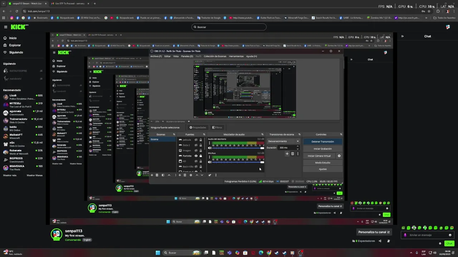Viewport: 458px width, 257px height.
Task: Click the Conversando category link
Action: tap(73, 240)
